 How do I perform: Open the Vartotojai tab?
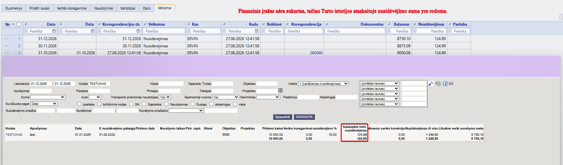click(x=128, y=8)
